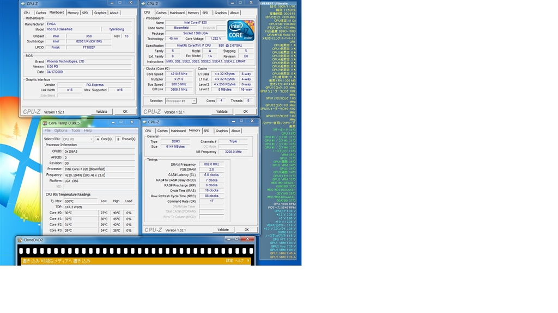Click Validate in the Memory timings CPU-Z window
The width and height of the screenshot is (558, 313).
click(223, 230)
